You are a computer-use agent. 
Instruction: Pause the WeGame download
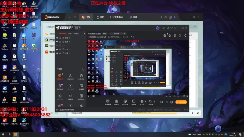click(x=192, y=113)
